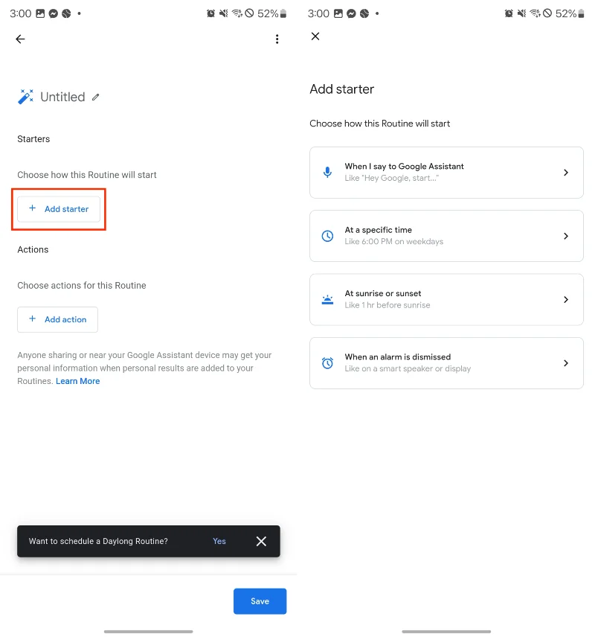
Task: Select the magic wand Routine icon next to Untitled
Action: pyautogui.click(x=25, y=96)
